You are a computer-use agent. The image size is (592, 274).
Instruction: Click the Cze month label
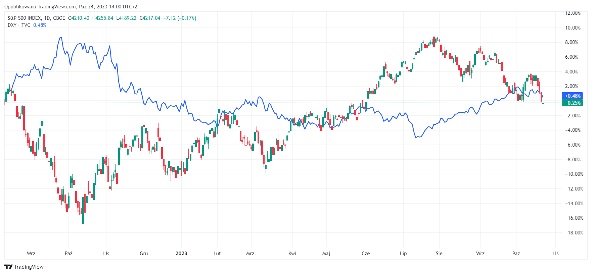coord(366,253)
